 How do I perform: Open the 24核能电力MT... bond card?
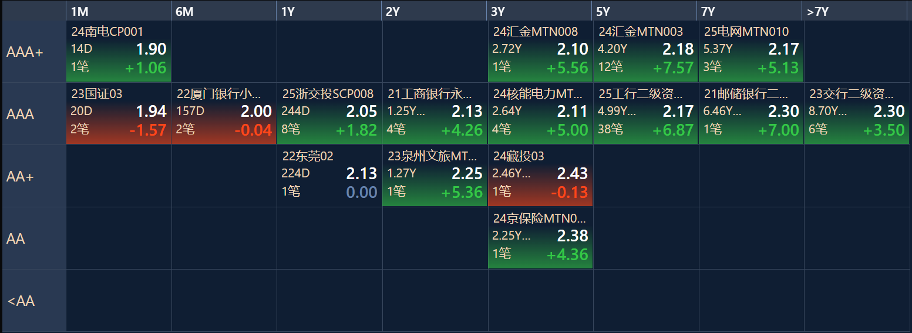[x=540, y=114]
